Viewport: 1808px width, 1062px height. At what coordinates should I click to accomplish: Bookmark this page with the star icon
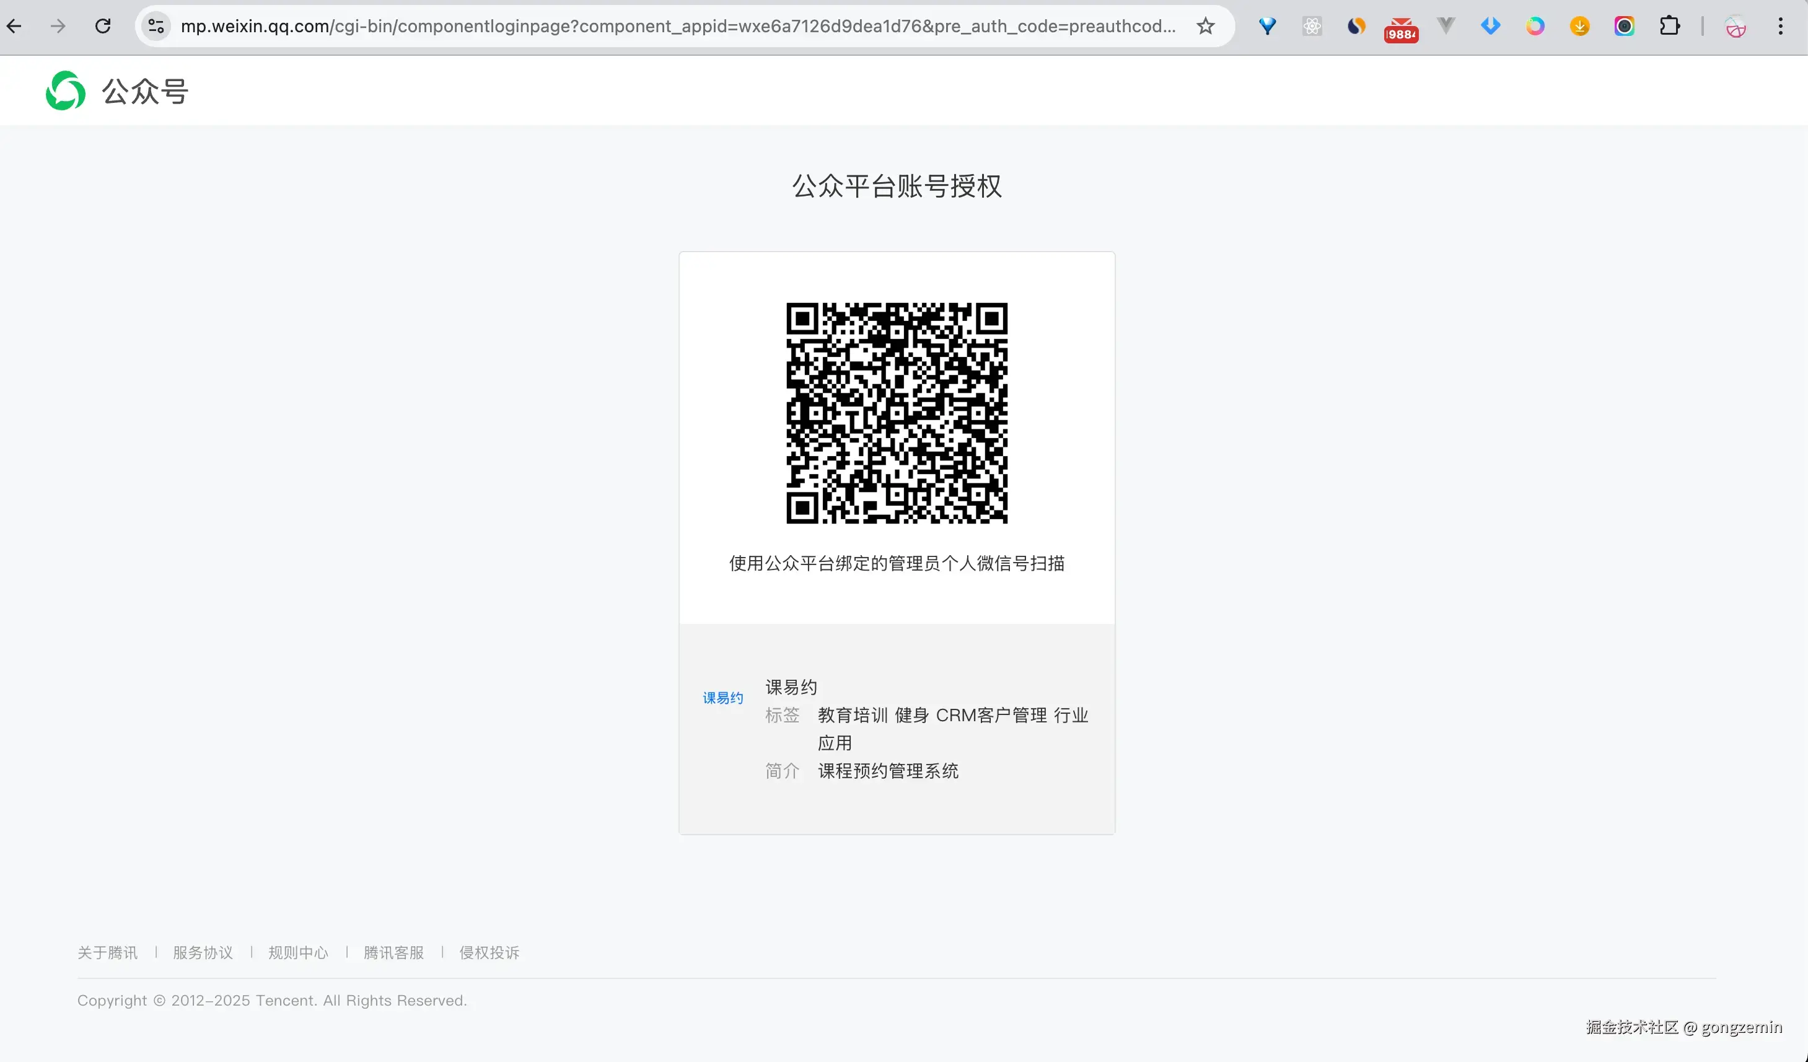point(1205,27)
